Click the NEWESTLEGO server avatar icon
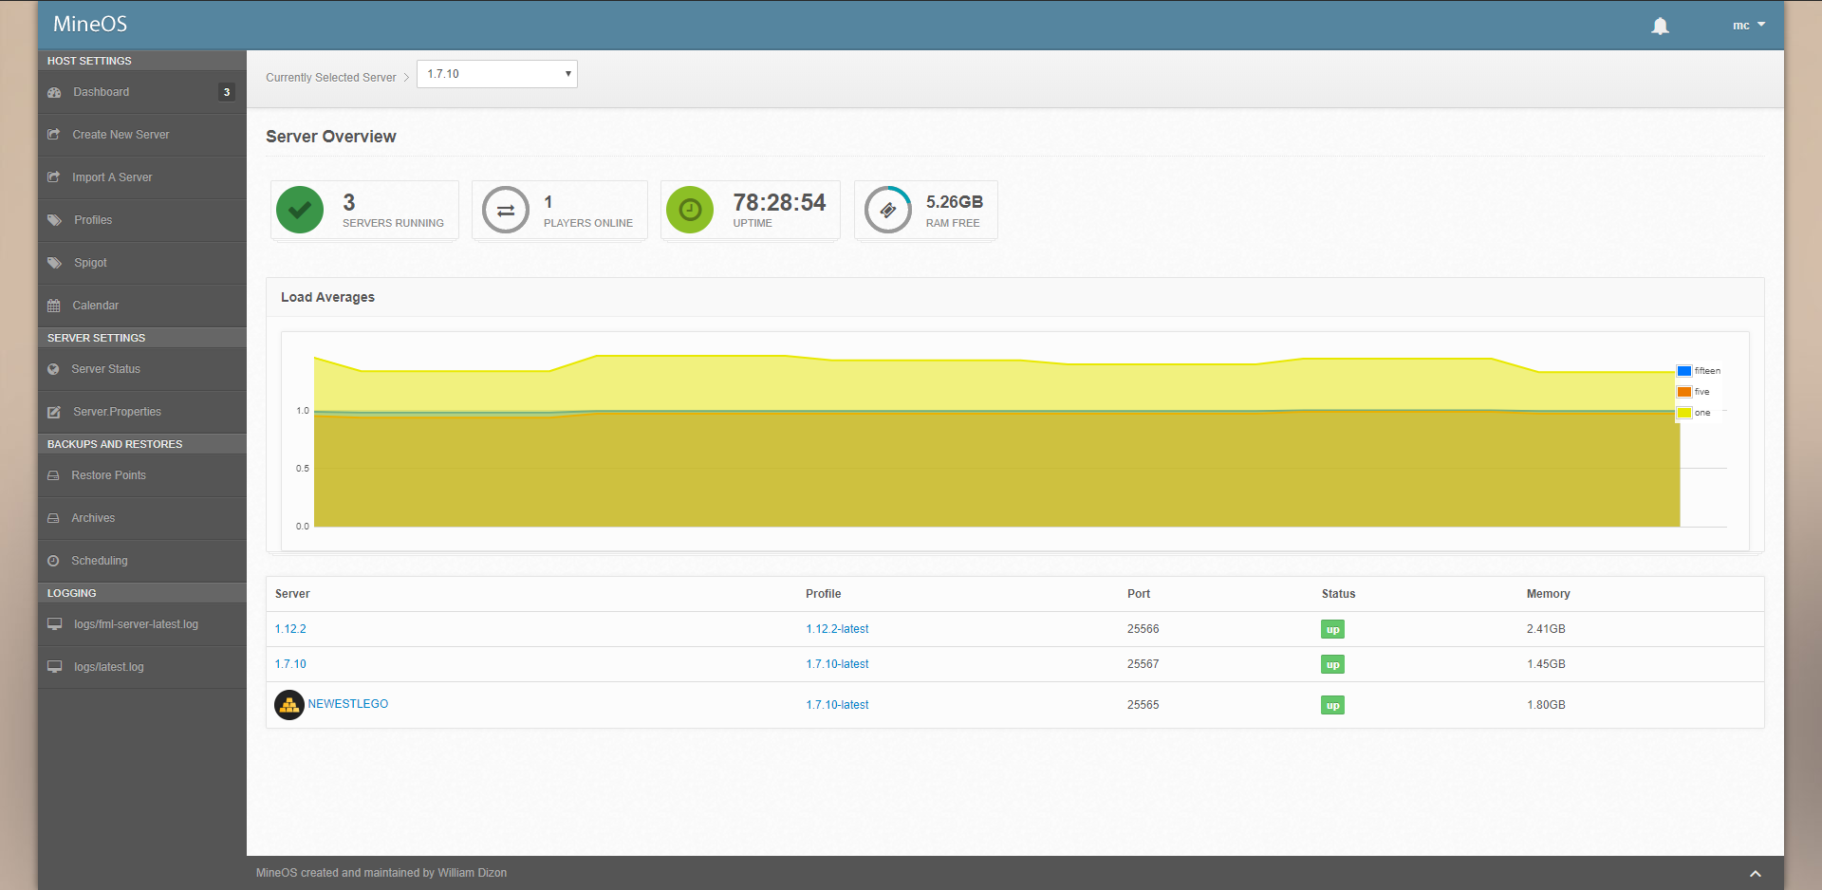This screenshot has width=1822, height=890. [289, 705]
